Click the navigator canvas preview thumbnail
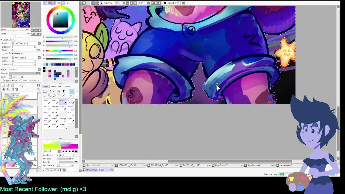The height and width of the screenshot is (194, 345). click(x=21, y=14)
